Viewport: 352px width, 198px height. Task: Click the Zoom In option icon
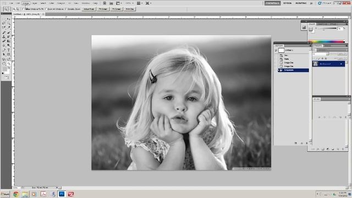pos(14,9)
